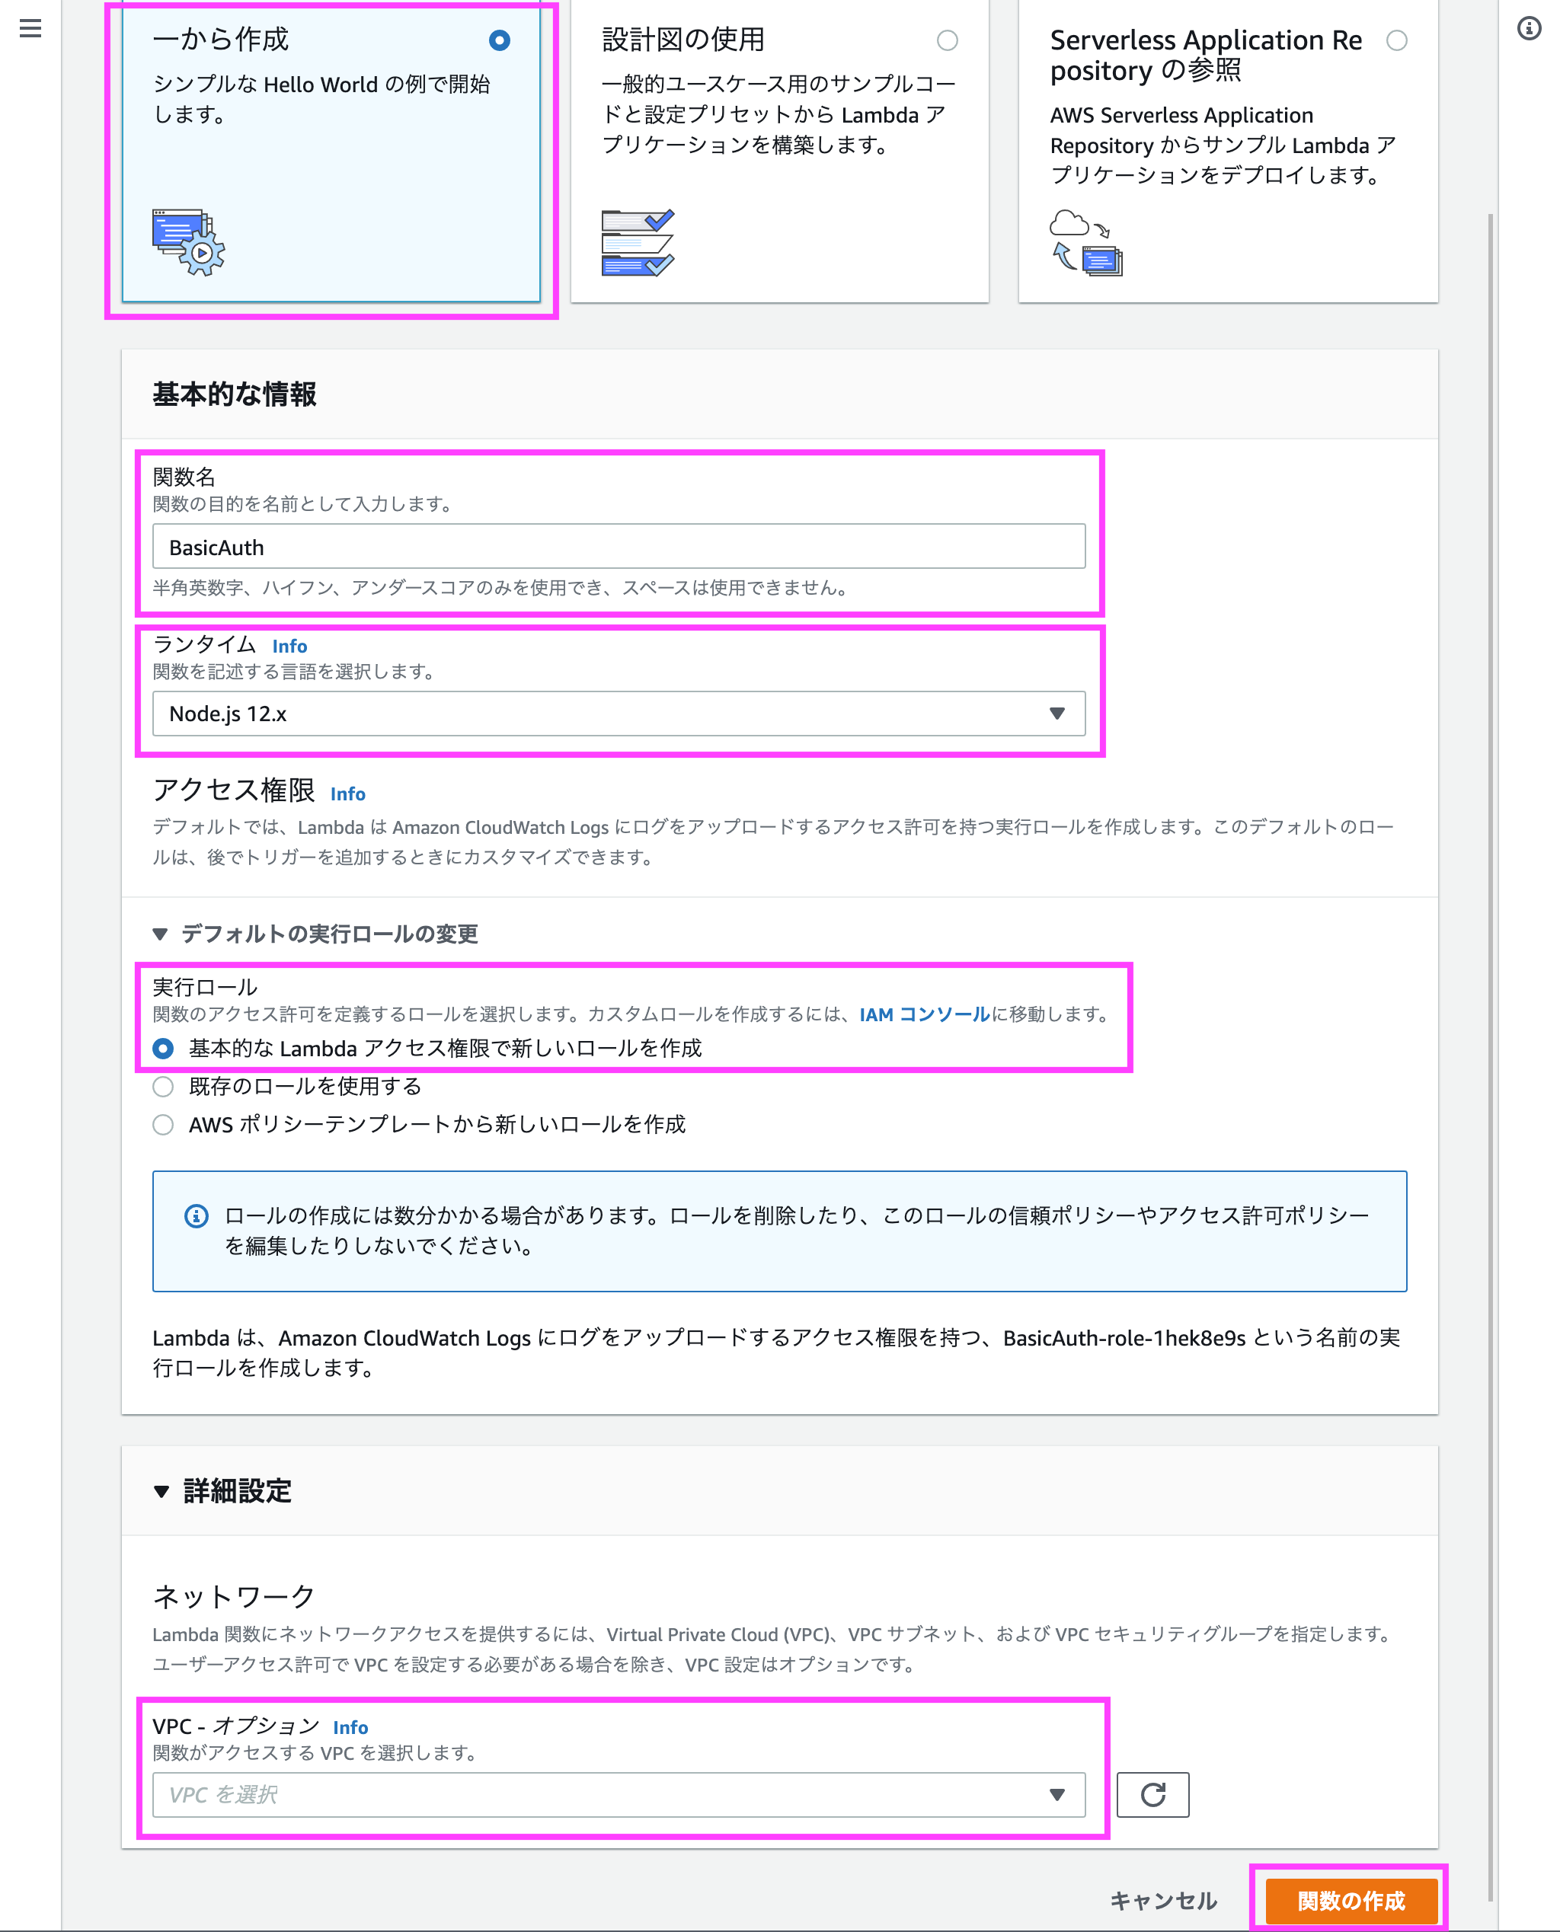Image resolution: width=1560 pixels, height=1932 pixels.
Task: Click Info next to アクセス権限
Action: tap(348, 794)
